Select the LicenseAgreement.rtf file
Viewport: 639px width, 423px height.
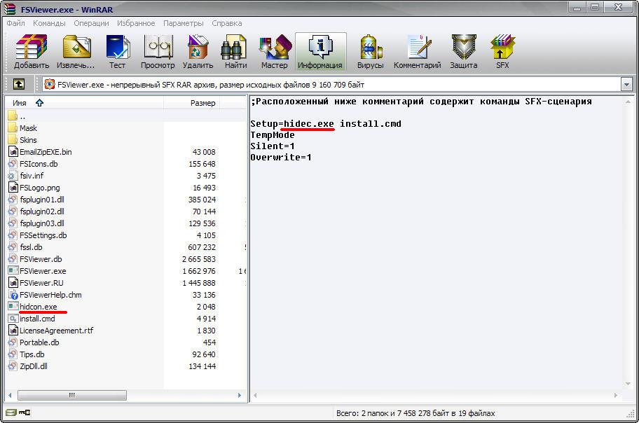[51, 331]
